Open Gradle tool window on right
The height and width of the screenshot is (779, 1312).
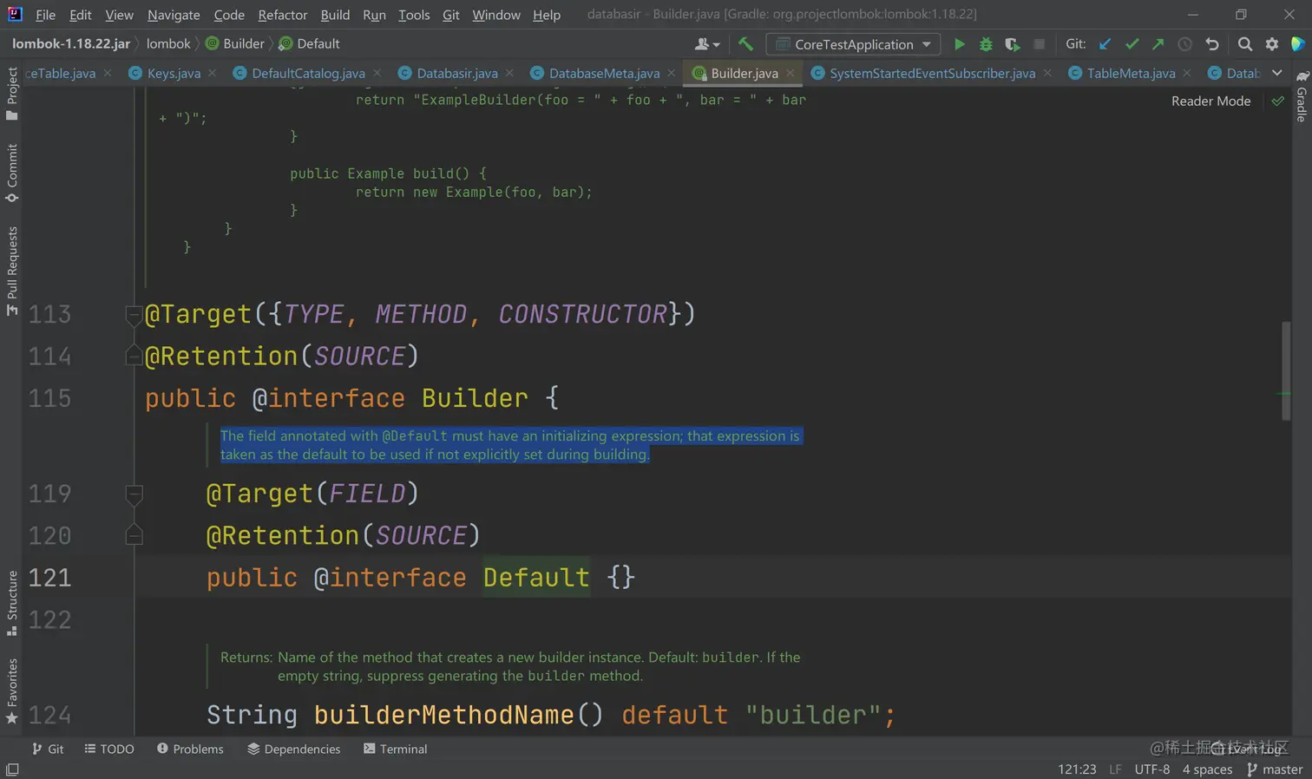[1302, 96]
